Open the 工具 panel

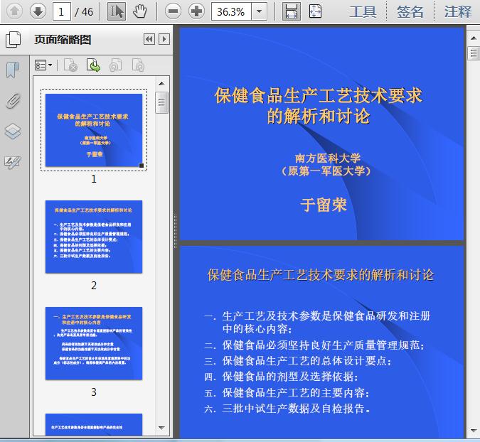point(363,12)
